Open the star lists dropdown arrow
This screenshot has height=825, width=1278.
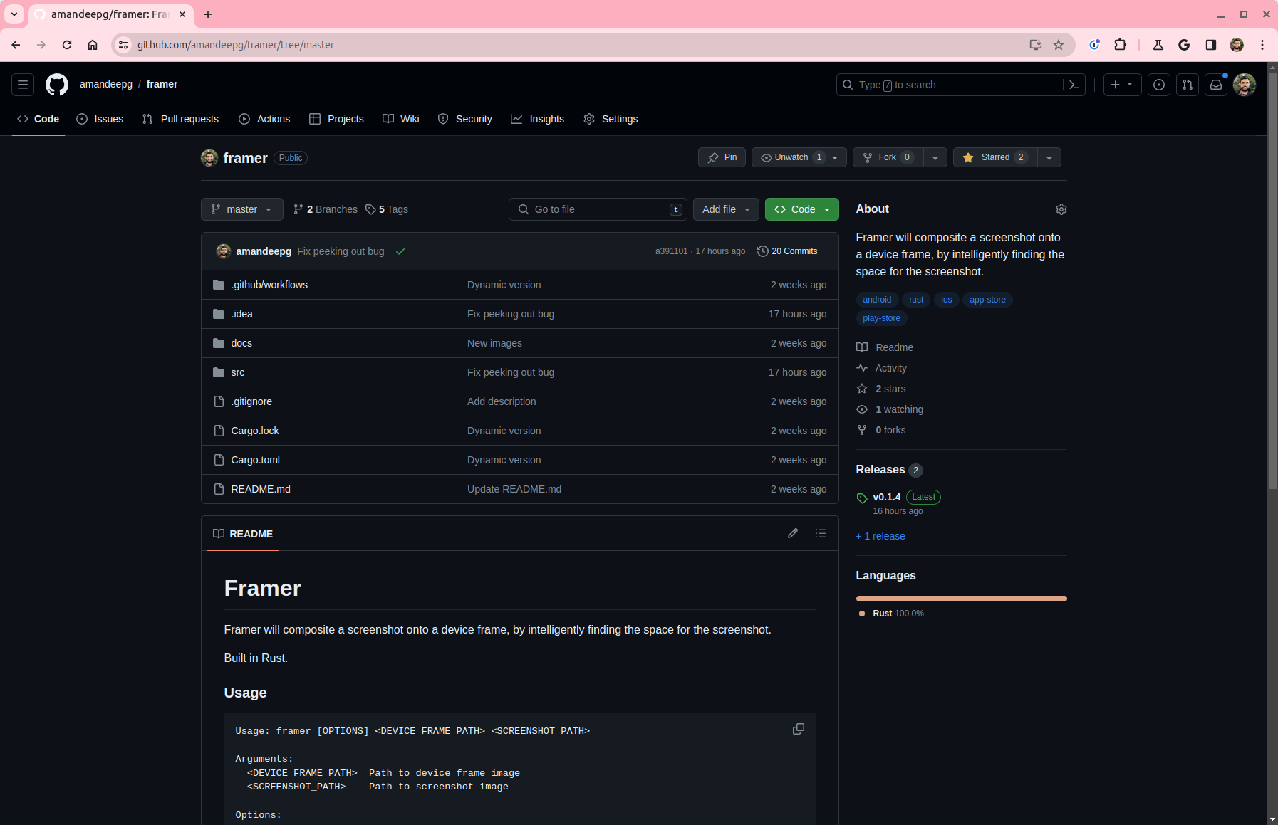coord(1049,157)
